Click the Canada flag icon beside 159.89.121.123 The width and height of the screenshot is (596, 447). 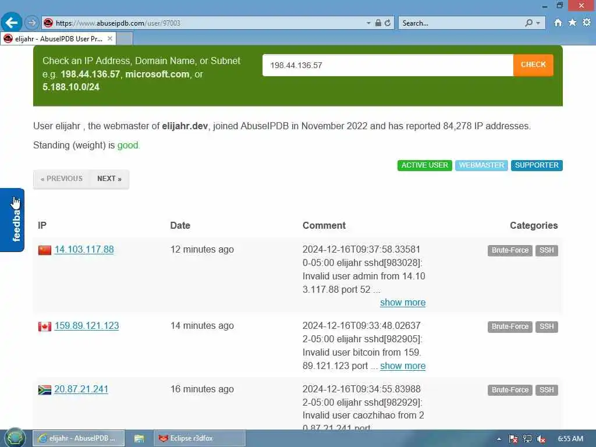pos(45,327)
